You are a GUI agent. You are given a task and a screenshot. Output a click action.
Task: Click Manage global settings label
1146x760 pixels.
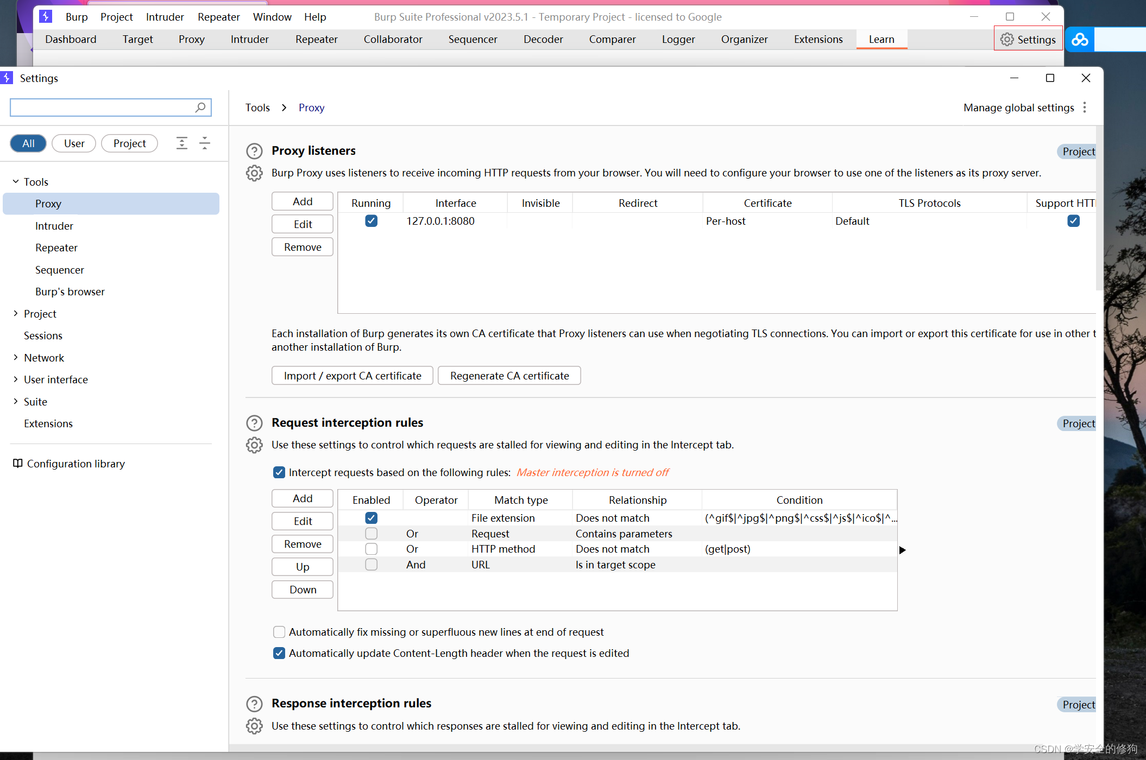click(x=1019, y=107)
